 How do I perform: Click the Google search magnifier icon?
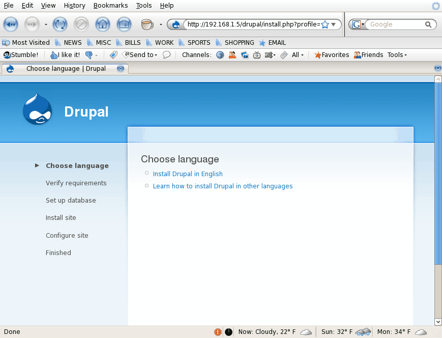[428, 24]
